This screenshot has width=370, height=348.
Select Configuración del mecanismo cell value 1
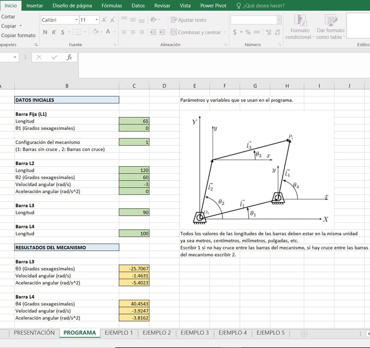[134, 142]
